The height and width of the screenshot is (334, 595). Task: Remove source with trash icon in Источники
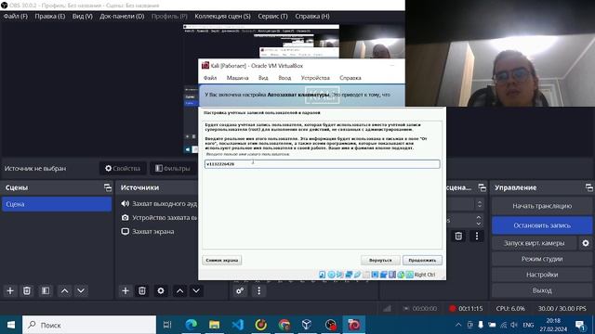142,290
